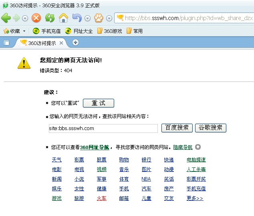254x216 pixels.
Task: Open the 股票 link
Action: coord(102,160)
